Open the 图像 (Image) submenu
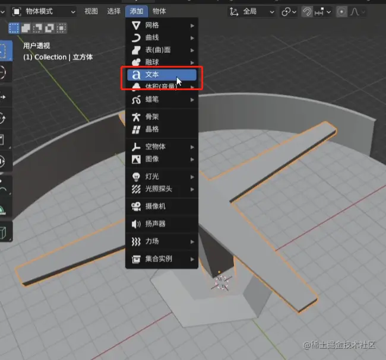Viewport: 386px width, 360px height. 162,159
